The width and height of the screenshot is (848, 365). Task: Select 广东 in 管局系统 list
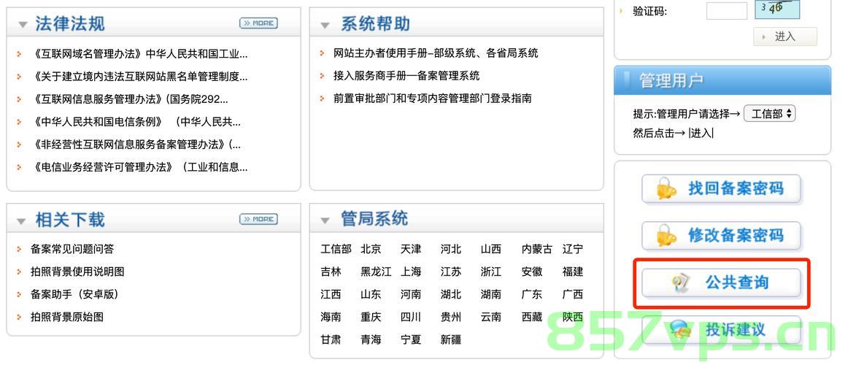tap(532, 295)
